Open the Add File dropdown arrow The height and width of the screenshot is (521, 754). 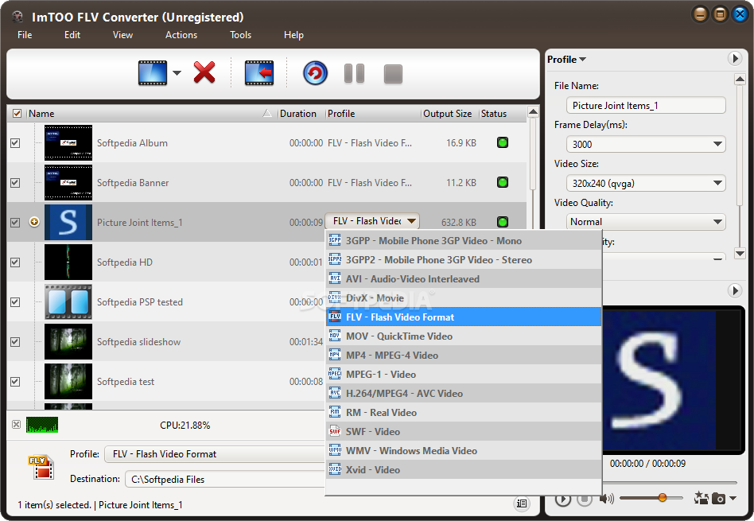tap(177, 73)
